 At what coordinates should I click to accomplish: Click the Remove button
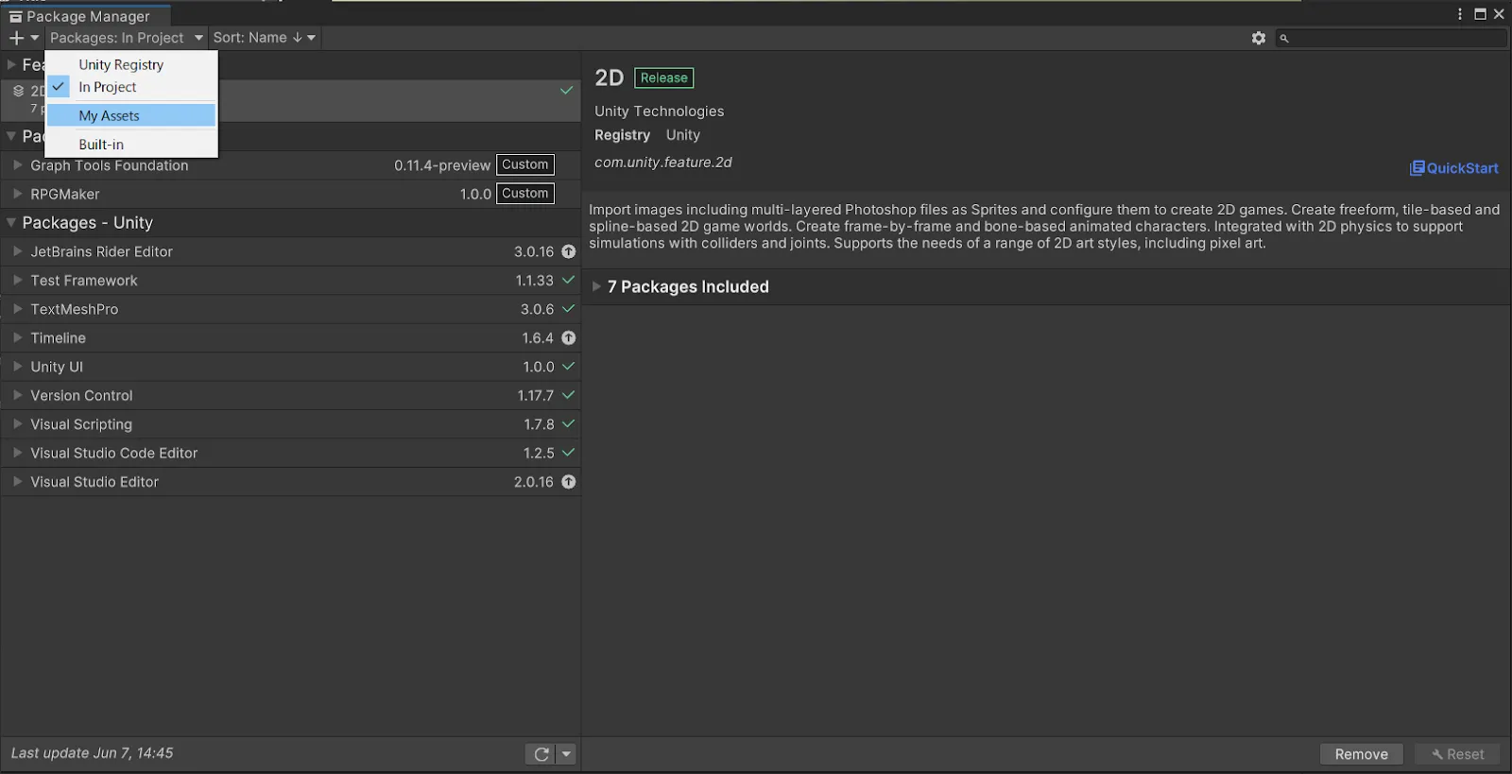coord(1361,754)
